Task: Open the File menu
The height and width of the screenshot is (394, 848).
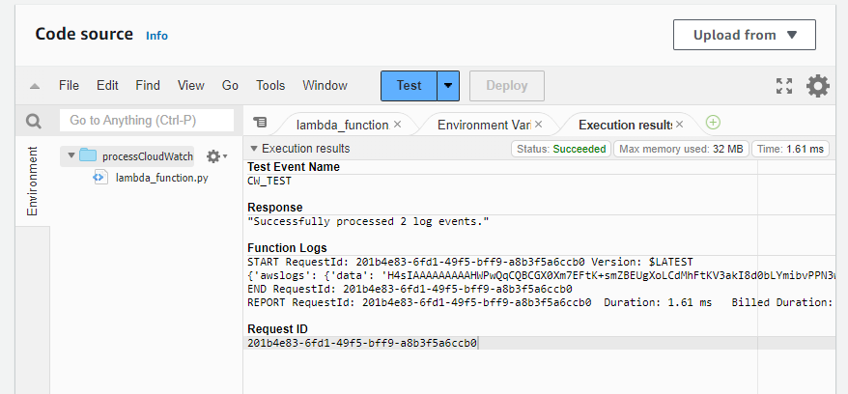Action: [69, 85]
